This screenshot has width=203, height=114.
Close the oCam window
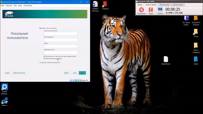tap(202, 1)
